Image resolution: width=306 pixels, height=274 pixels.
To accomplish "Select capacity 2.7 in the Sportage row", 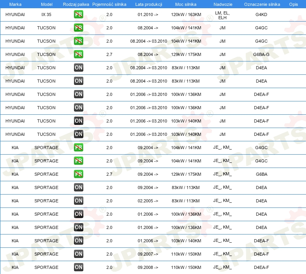I will pyautogui.click(x=109, y=174).
